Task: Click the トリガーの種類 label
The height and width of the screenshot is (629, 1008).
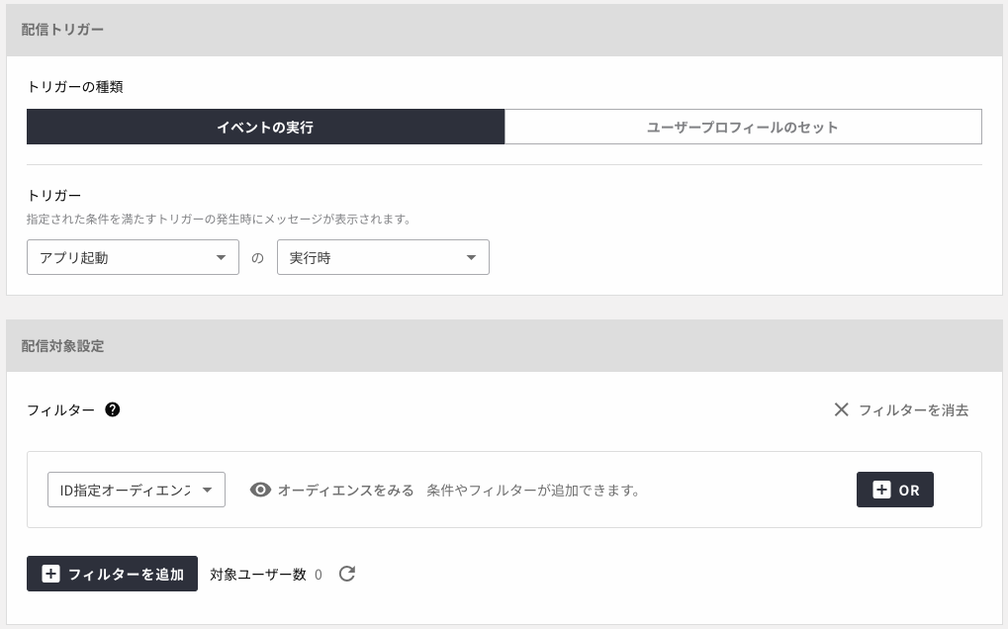Action: (75, 87)
